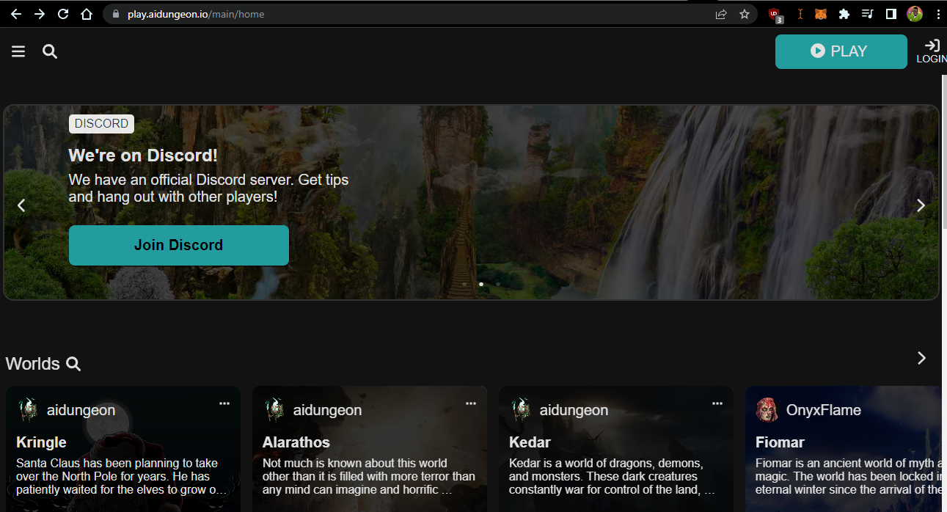947x512 pixels.
Task: Toggle the browser side panel
Action: [891, 14]
